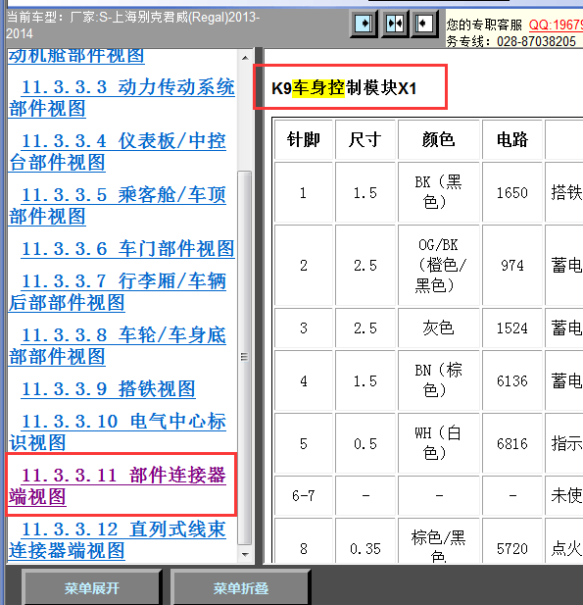
Task: Open 11.3.3.3 动力传动系统部件视图 link
Action: coord(121,98)
